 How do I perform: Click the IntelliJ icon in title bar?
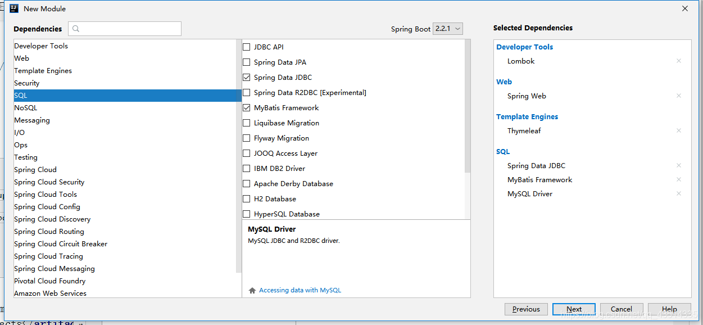[x=13, y=8]
